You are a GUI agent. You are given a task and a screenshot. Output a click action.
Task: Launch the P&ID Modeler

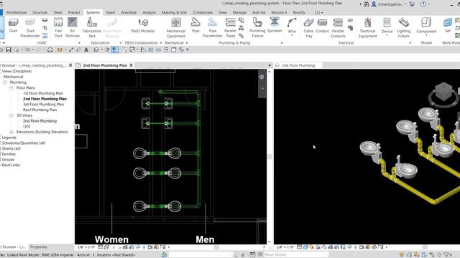pos(143,26)
